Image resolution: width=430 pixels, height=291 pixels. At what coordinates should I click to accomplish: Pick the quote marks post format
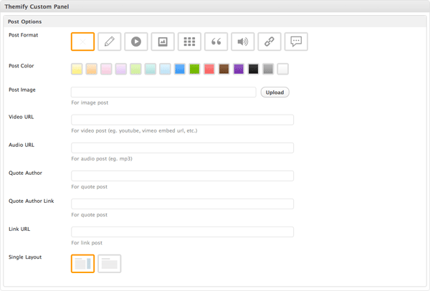click(x=216, y=42)
